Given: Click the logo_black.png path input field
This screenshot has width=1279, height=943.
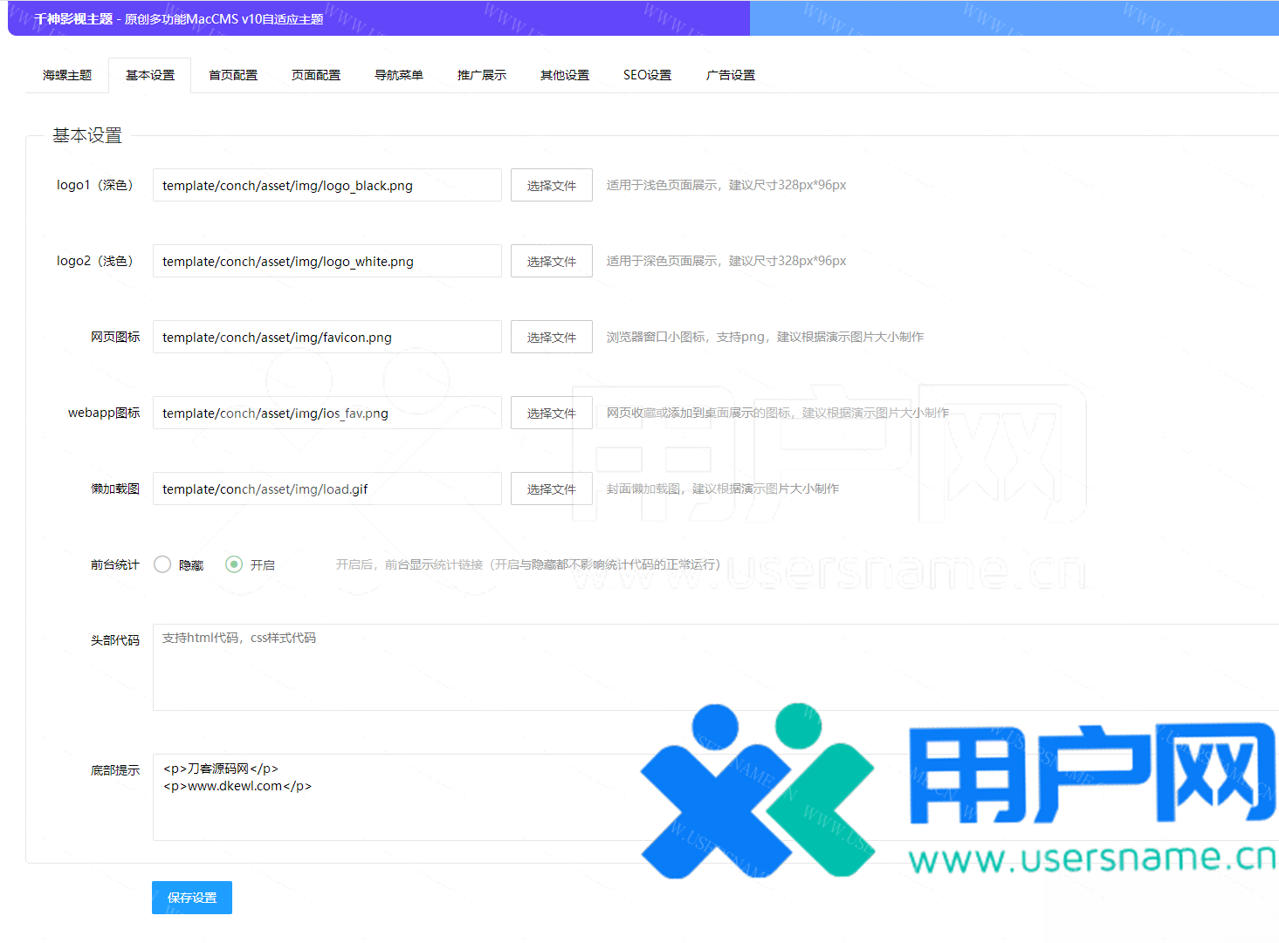Looking at the screenshot, I should 327,185.
